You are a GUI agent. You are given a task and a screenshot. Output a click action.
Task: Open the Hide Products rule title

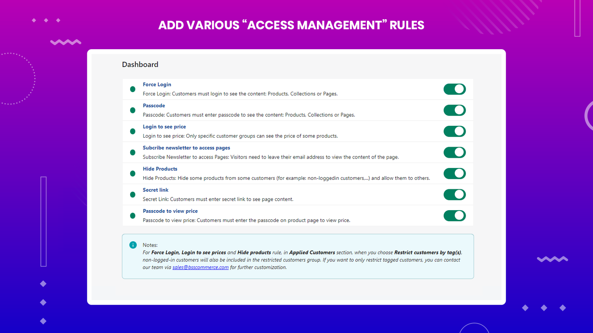tap(160, 169)
